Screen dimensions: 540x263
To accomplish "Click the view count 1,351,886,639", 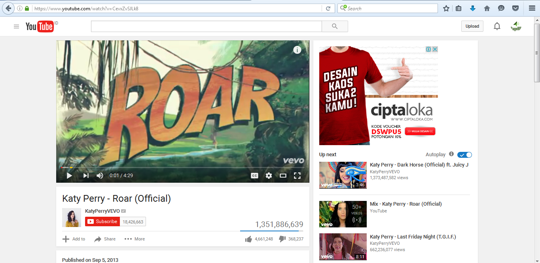I will (x=279, y=224).
